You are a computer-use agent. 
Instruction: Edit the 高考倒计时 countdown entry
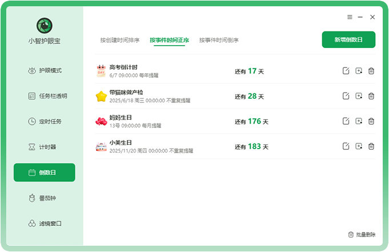point(346,71)
